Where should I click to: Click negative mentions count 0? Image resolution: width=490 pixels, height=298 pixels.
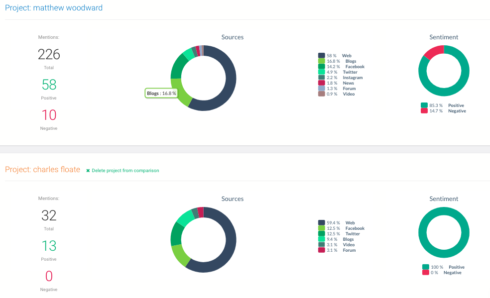pos(49,276)
